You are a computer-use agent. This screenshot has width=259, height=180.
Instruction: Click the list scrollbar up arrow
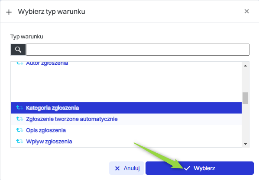pos(246,66)
